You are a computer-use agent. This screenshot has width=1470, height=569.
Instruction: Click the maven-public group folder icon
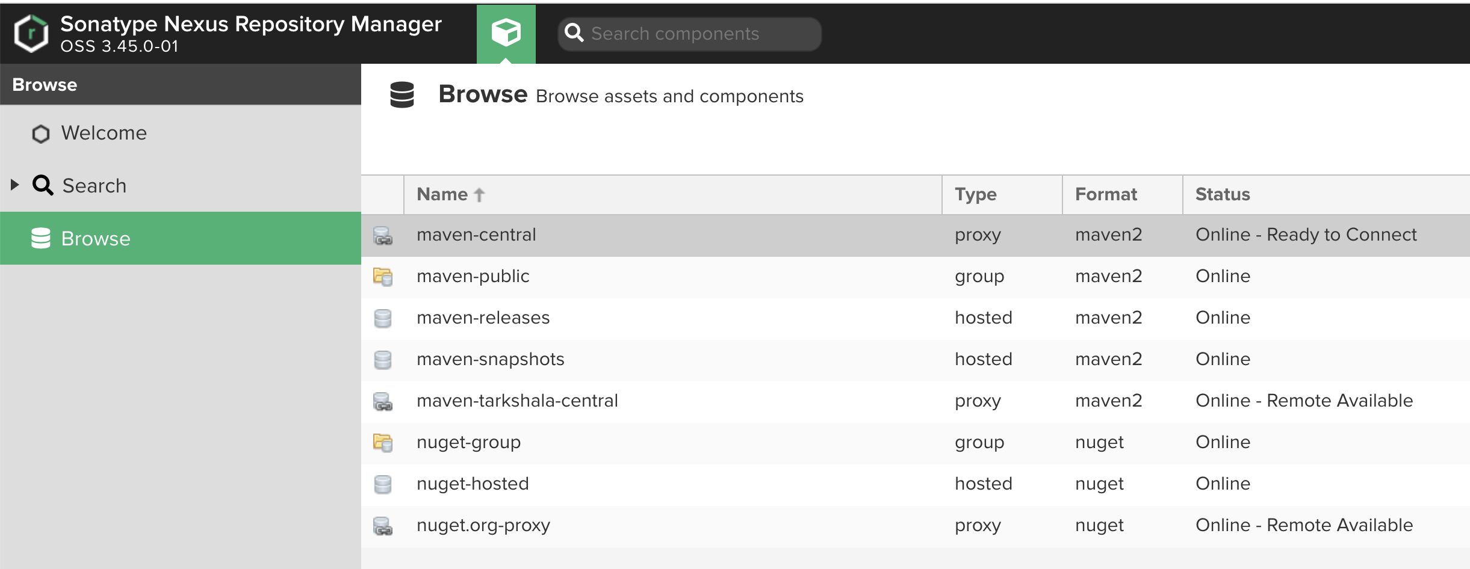pos(383,277)
